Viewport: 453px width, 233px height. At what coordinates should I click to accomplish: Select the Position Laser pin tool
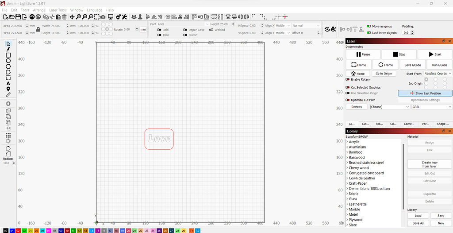click(8, 89)
